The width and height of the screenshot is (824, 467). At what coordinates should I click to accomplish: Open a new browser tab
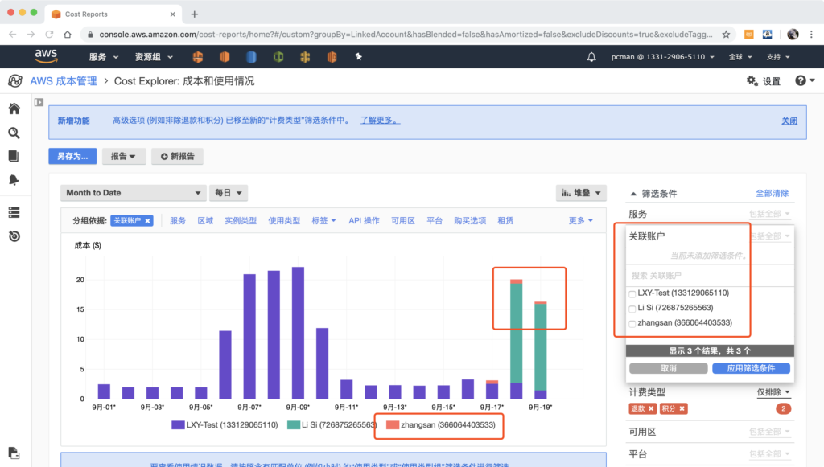coord(195,14)
